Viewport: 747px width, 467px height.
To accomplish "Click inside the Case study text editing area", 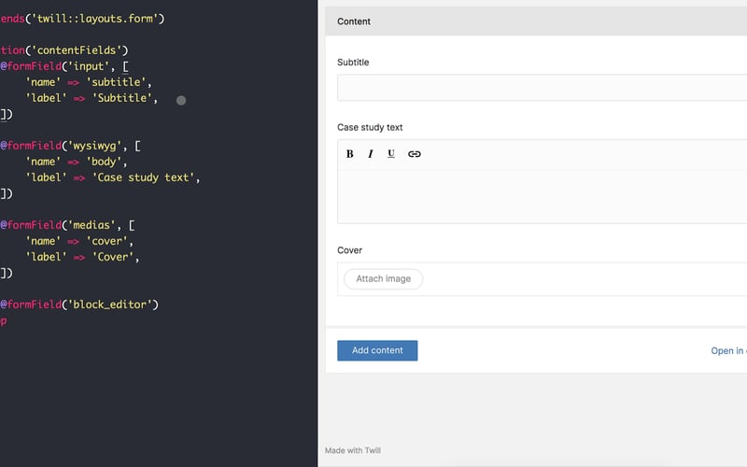I will [x=543, y=194].
